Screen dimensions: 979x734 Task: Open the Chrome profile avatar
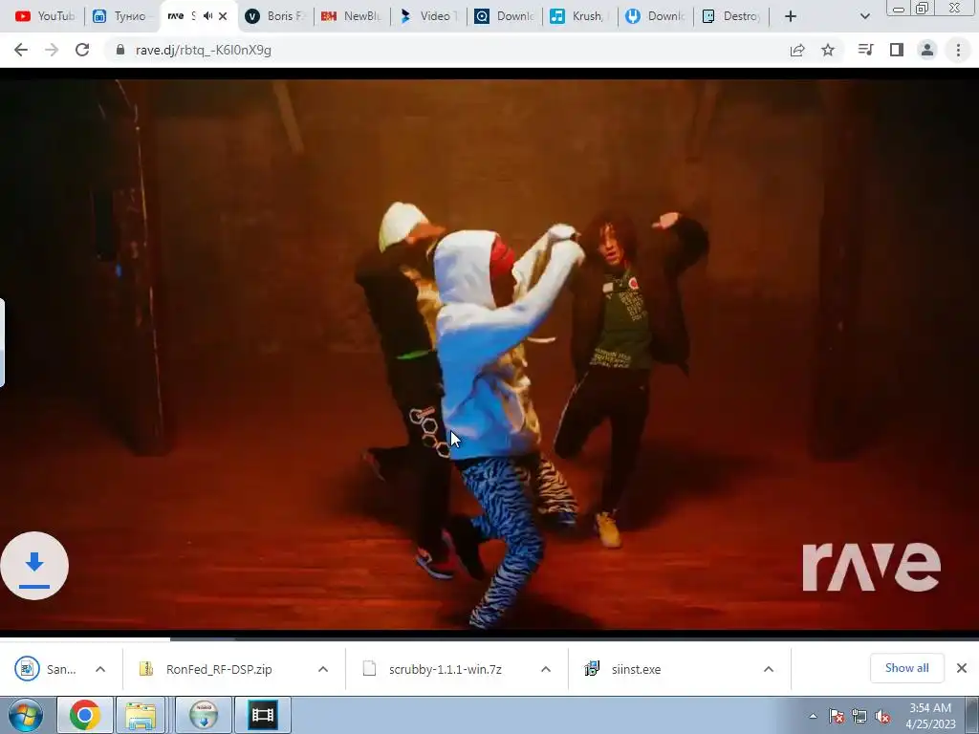927,50
